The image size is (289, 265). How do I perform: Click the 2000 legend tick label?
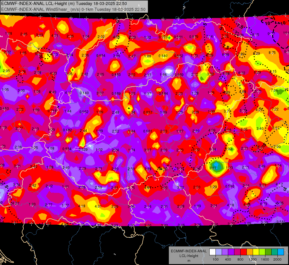tap(277, 259)
